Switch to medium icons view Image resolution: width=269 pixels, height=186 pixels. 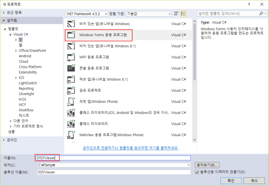(176, 14)
